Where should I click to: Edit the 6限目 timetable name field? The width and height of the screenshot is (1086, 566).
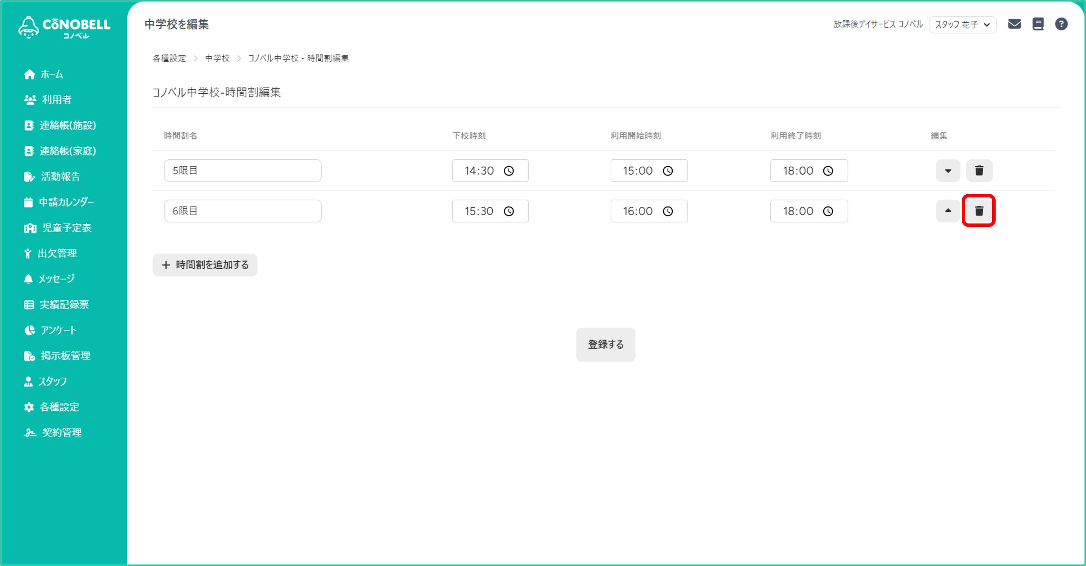[x=243, y=211]
